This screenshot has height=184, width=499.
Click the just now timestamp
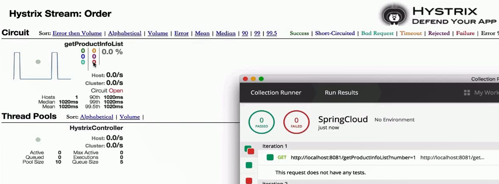(328, 128)
